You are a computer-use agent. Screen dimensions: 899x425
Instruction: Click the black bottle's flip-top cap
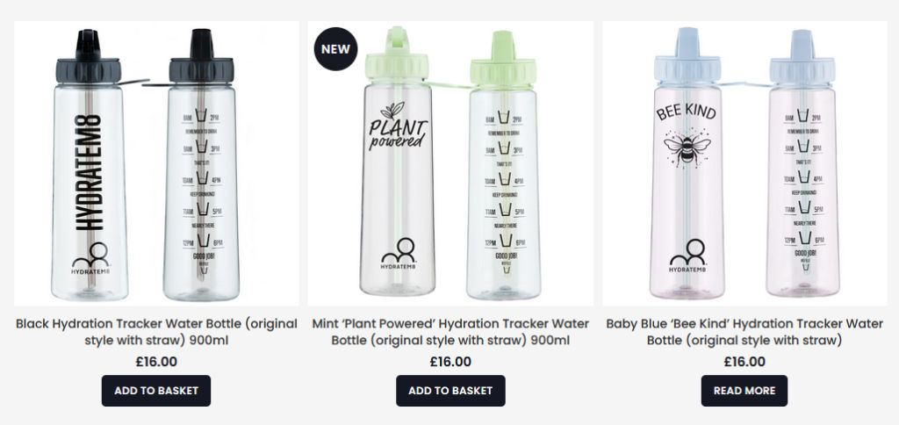[x=89, y=55]
